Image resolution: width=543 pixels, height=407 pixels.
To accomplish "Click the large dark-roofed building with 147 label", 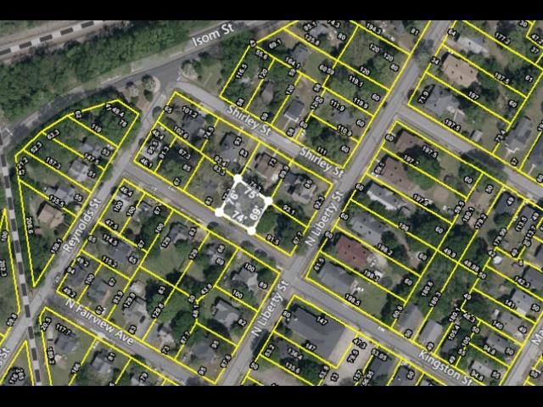I will [314, 331].
